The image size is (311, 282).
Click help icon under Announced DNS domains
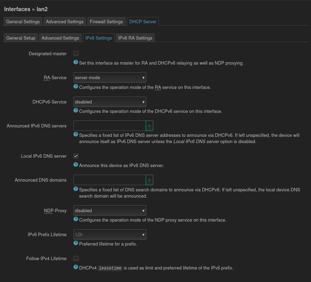point(76,189)
